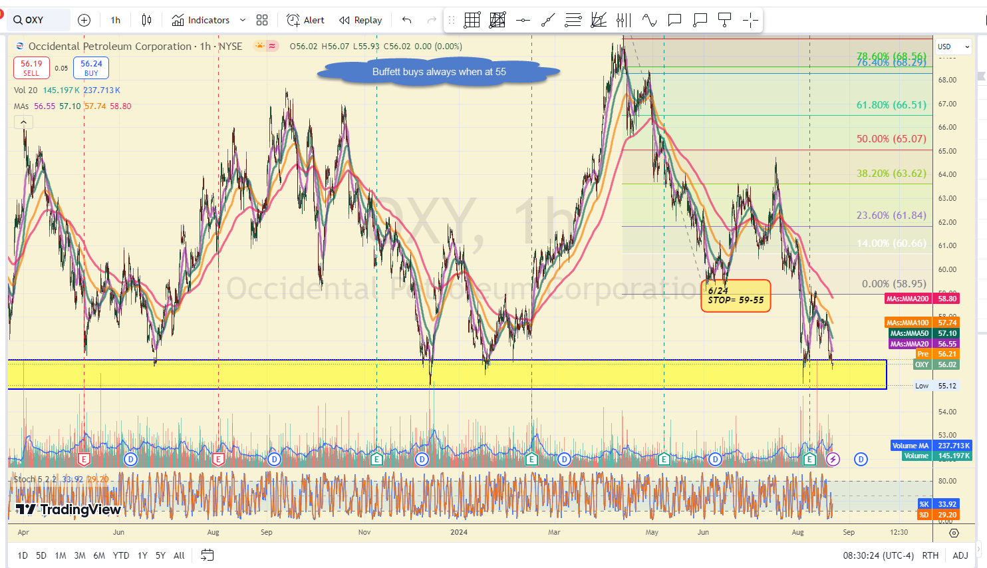Open symbol search showing OXY
This screenshot has height=568, width=987.
click(39, 20)
